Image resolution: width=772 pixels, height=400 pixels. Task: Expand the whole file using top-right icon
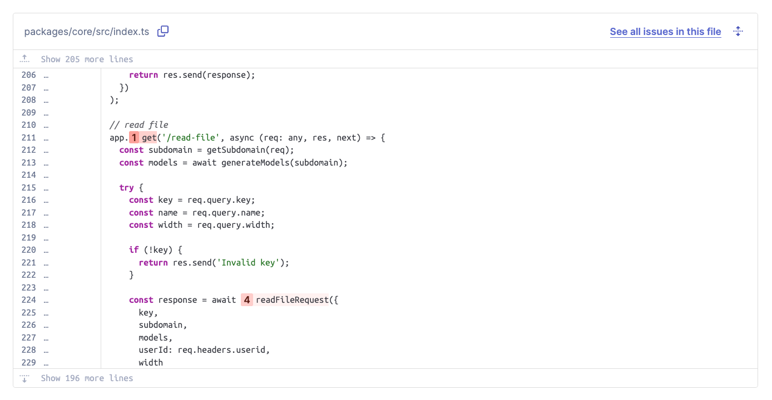pyautogui.click(x=738, y=32)
